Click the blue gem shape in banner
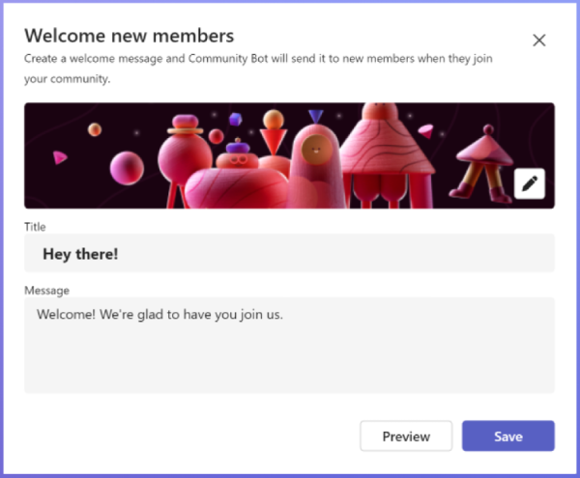 [235, 119]
